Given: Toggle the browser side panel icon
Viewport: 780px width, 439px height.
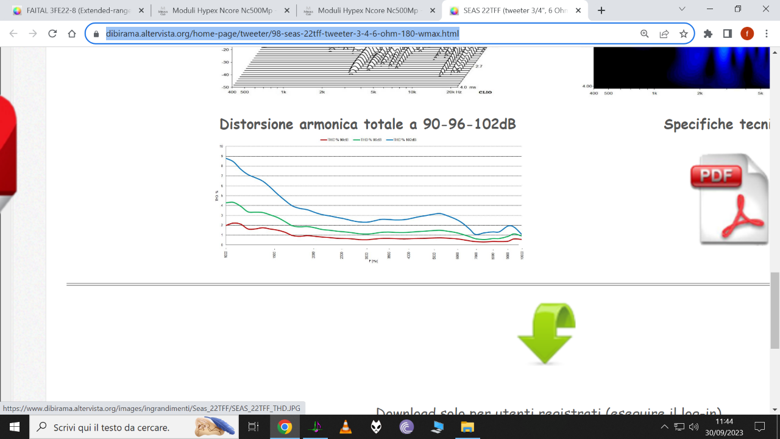Looking at the screenshot, I should pyautogui.click(x=727, y=34).
